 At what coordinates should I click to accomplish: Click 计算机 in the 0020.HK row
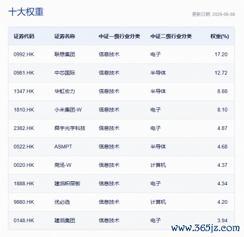158,165
